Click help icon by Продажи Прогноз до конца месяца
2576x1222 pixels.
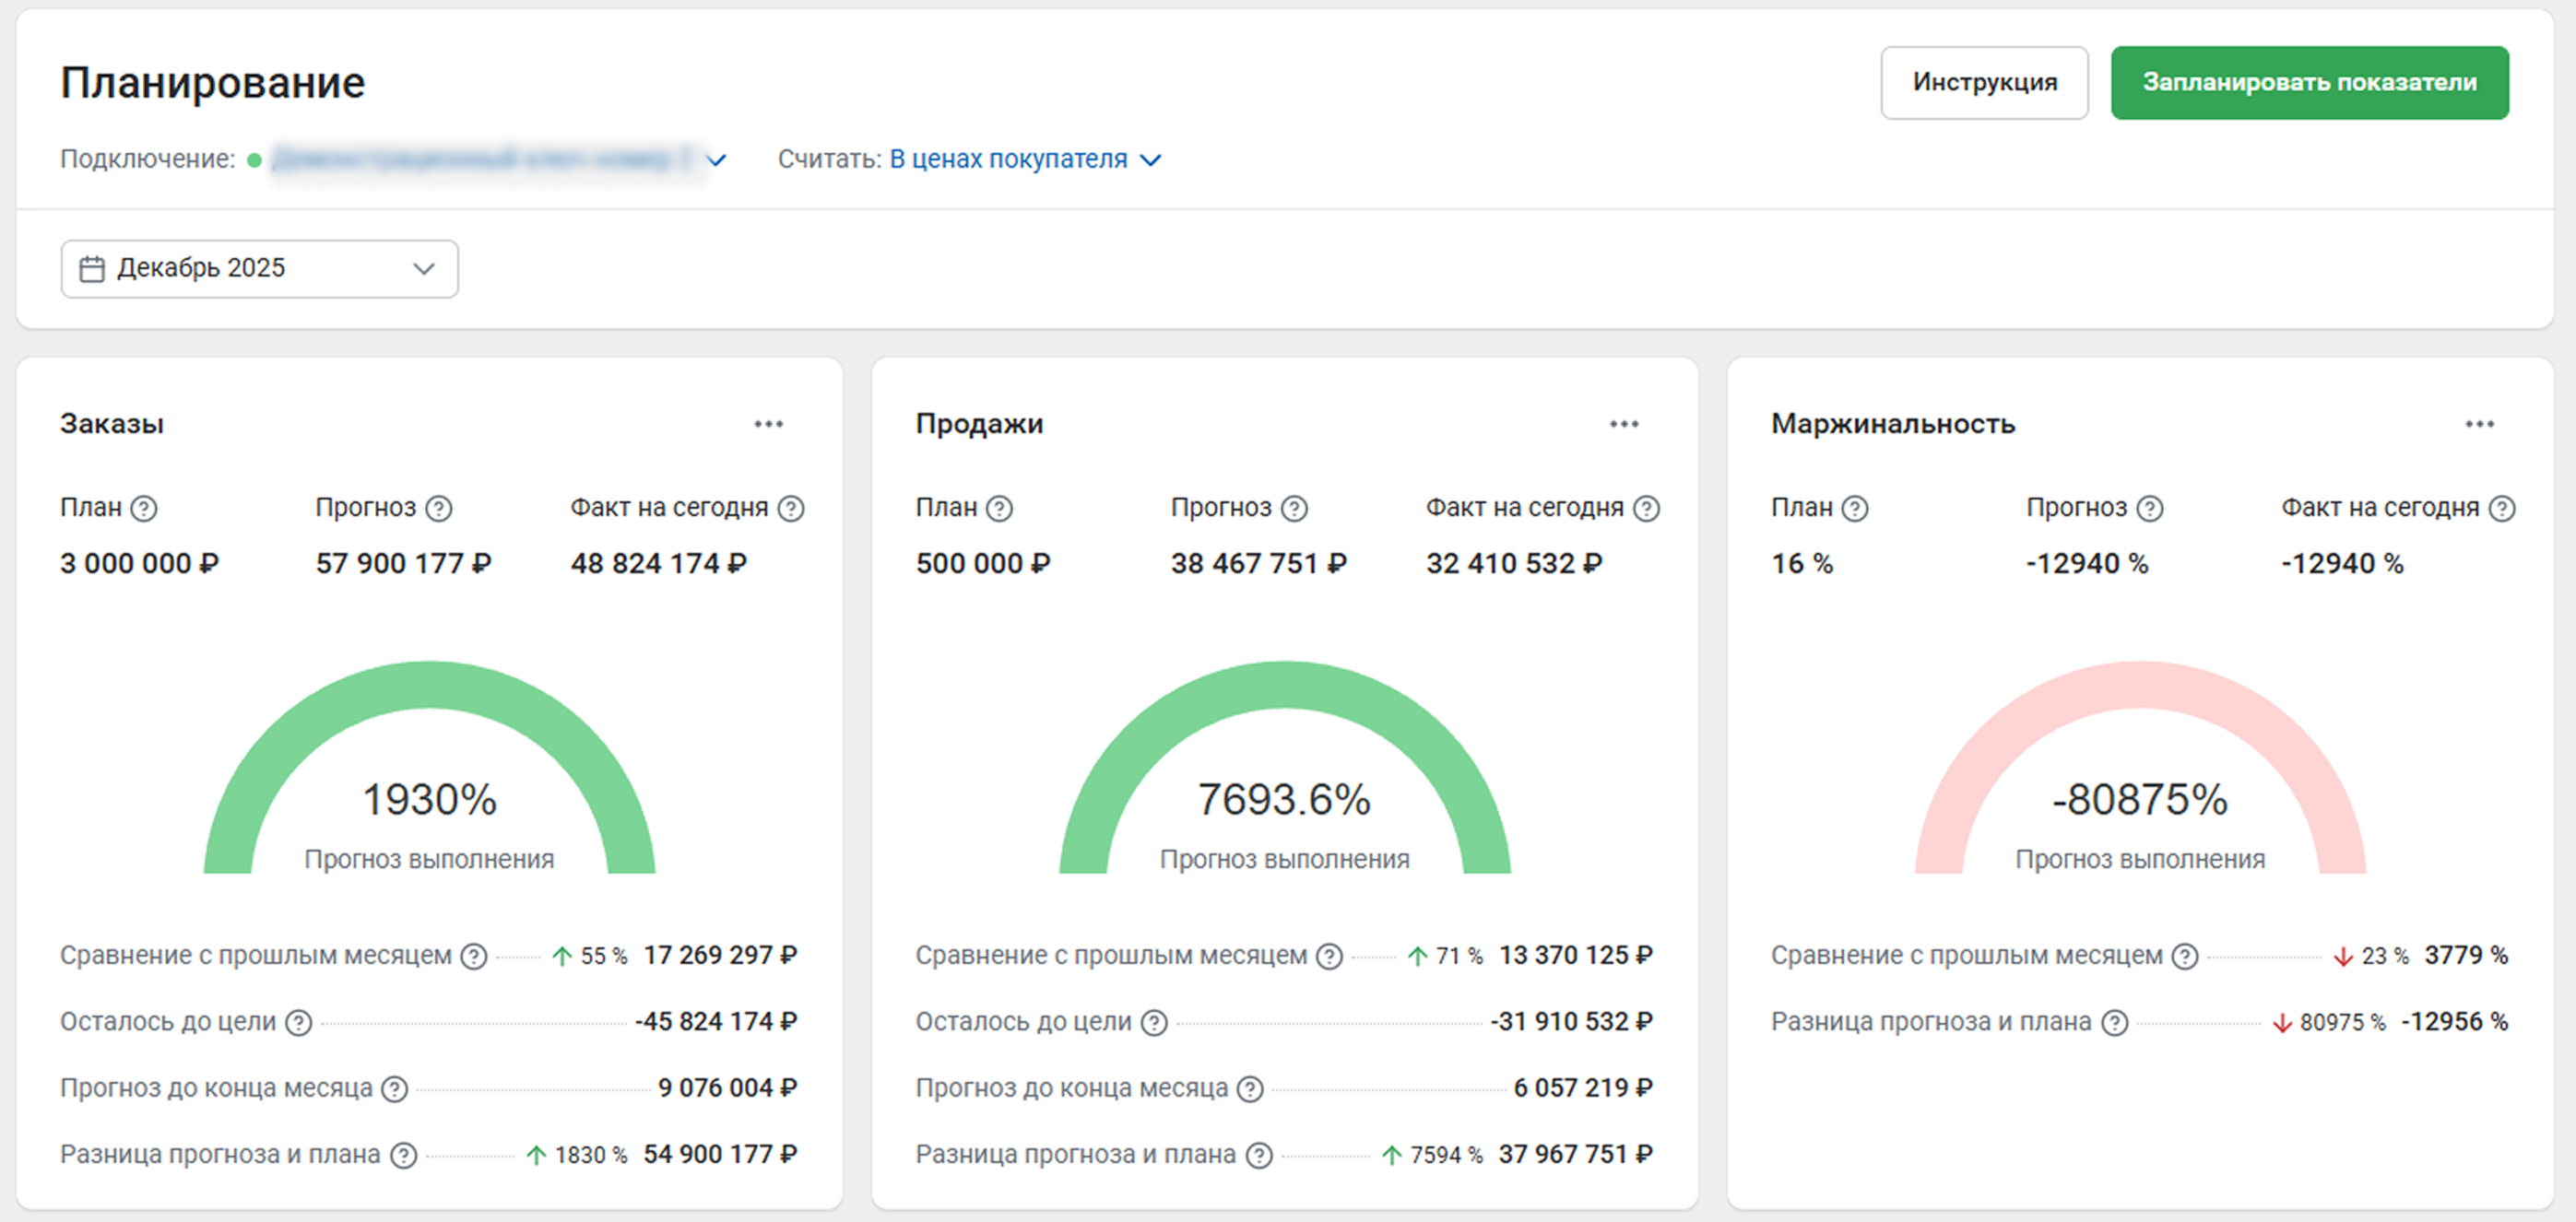(x=1250, y=1089)
